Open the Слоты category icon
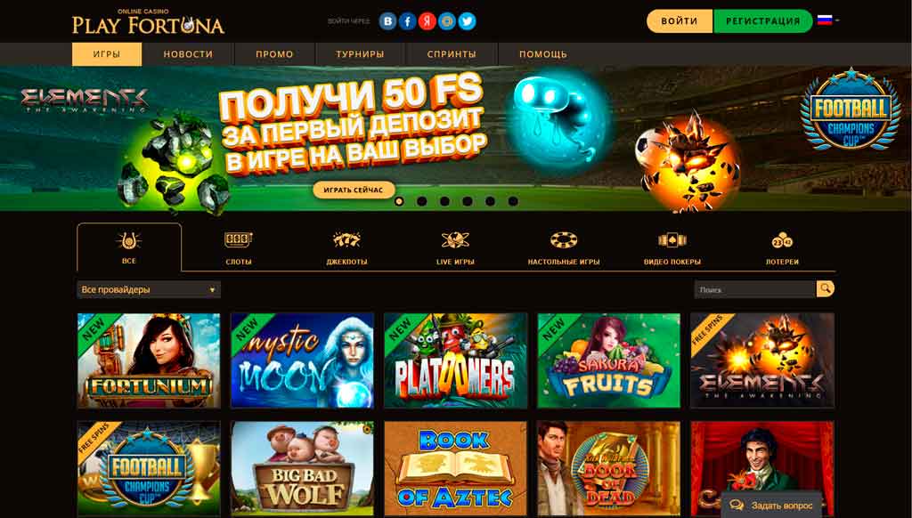Viewport: 912px width, 518px height. 239,248
